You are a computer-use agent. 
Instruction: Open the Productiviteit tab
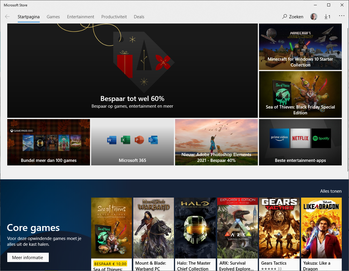114,17
